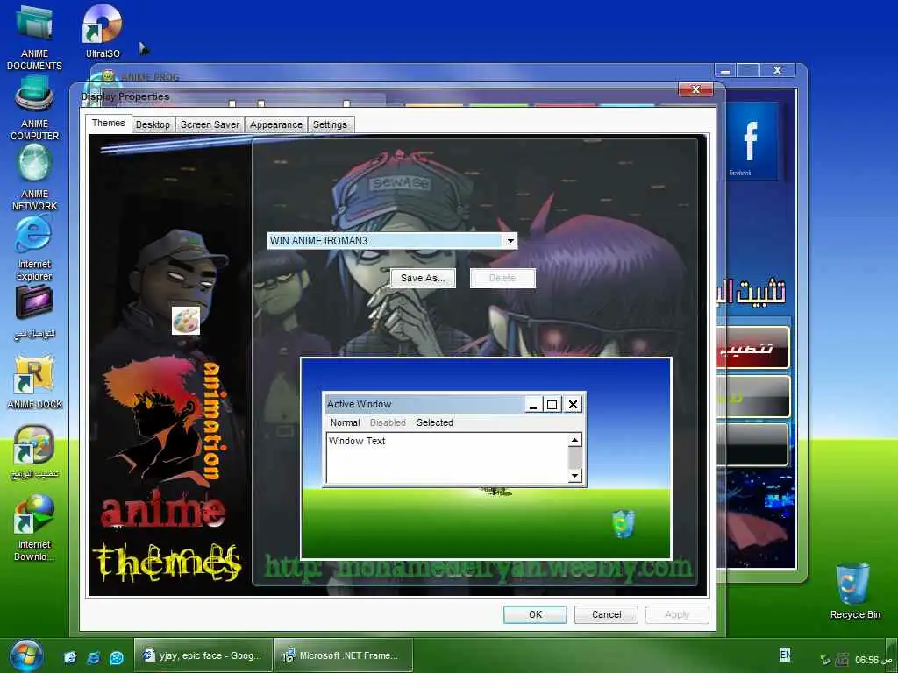
Task: Click the Facebook tile in the ANIME PROG window
Action: 751,141
